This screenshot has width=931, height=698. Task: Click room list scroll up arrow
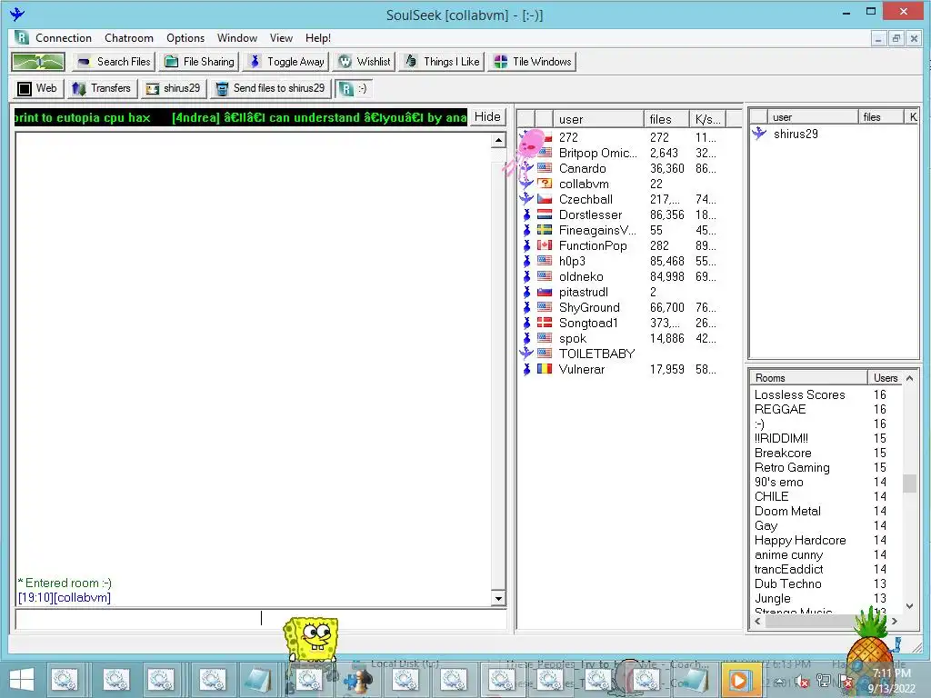point(909,378)
